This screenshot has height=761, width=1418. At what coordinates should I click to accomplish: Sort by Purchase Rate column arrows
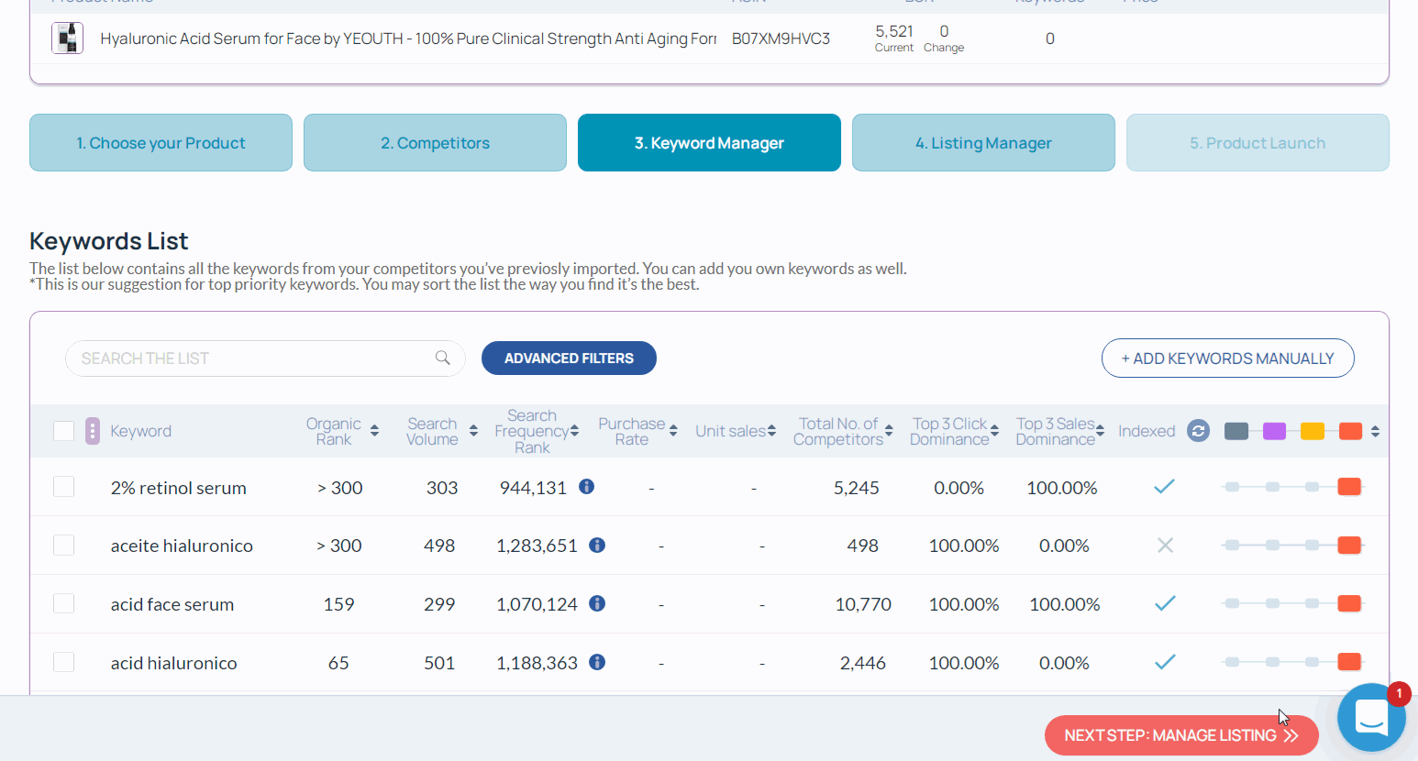click(673, 431)
